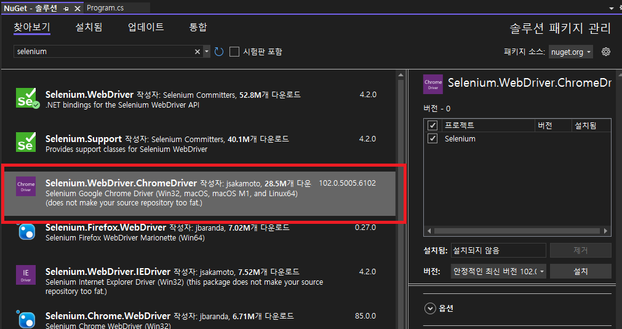Clear the selenium search text
The width and height of the screenshot is (622, 329).
tap(197, 52)
